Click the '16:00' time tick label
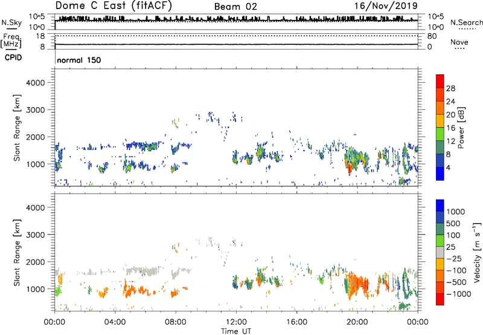The width and height of the screenshot is (483, 335). pyautogui.click(x=296, y=322)
